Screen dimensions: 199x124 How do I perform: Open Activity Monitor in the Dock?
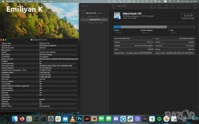pos(36,119)
